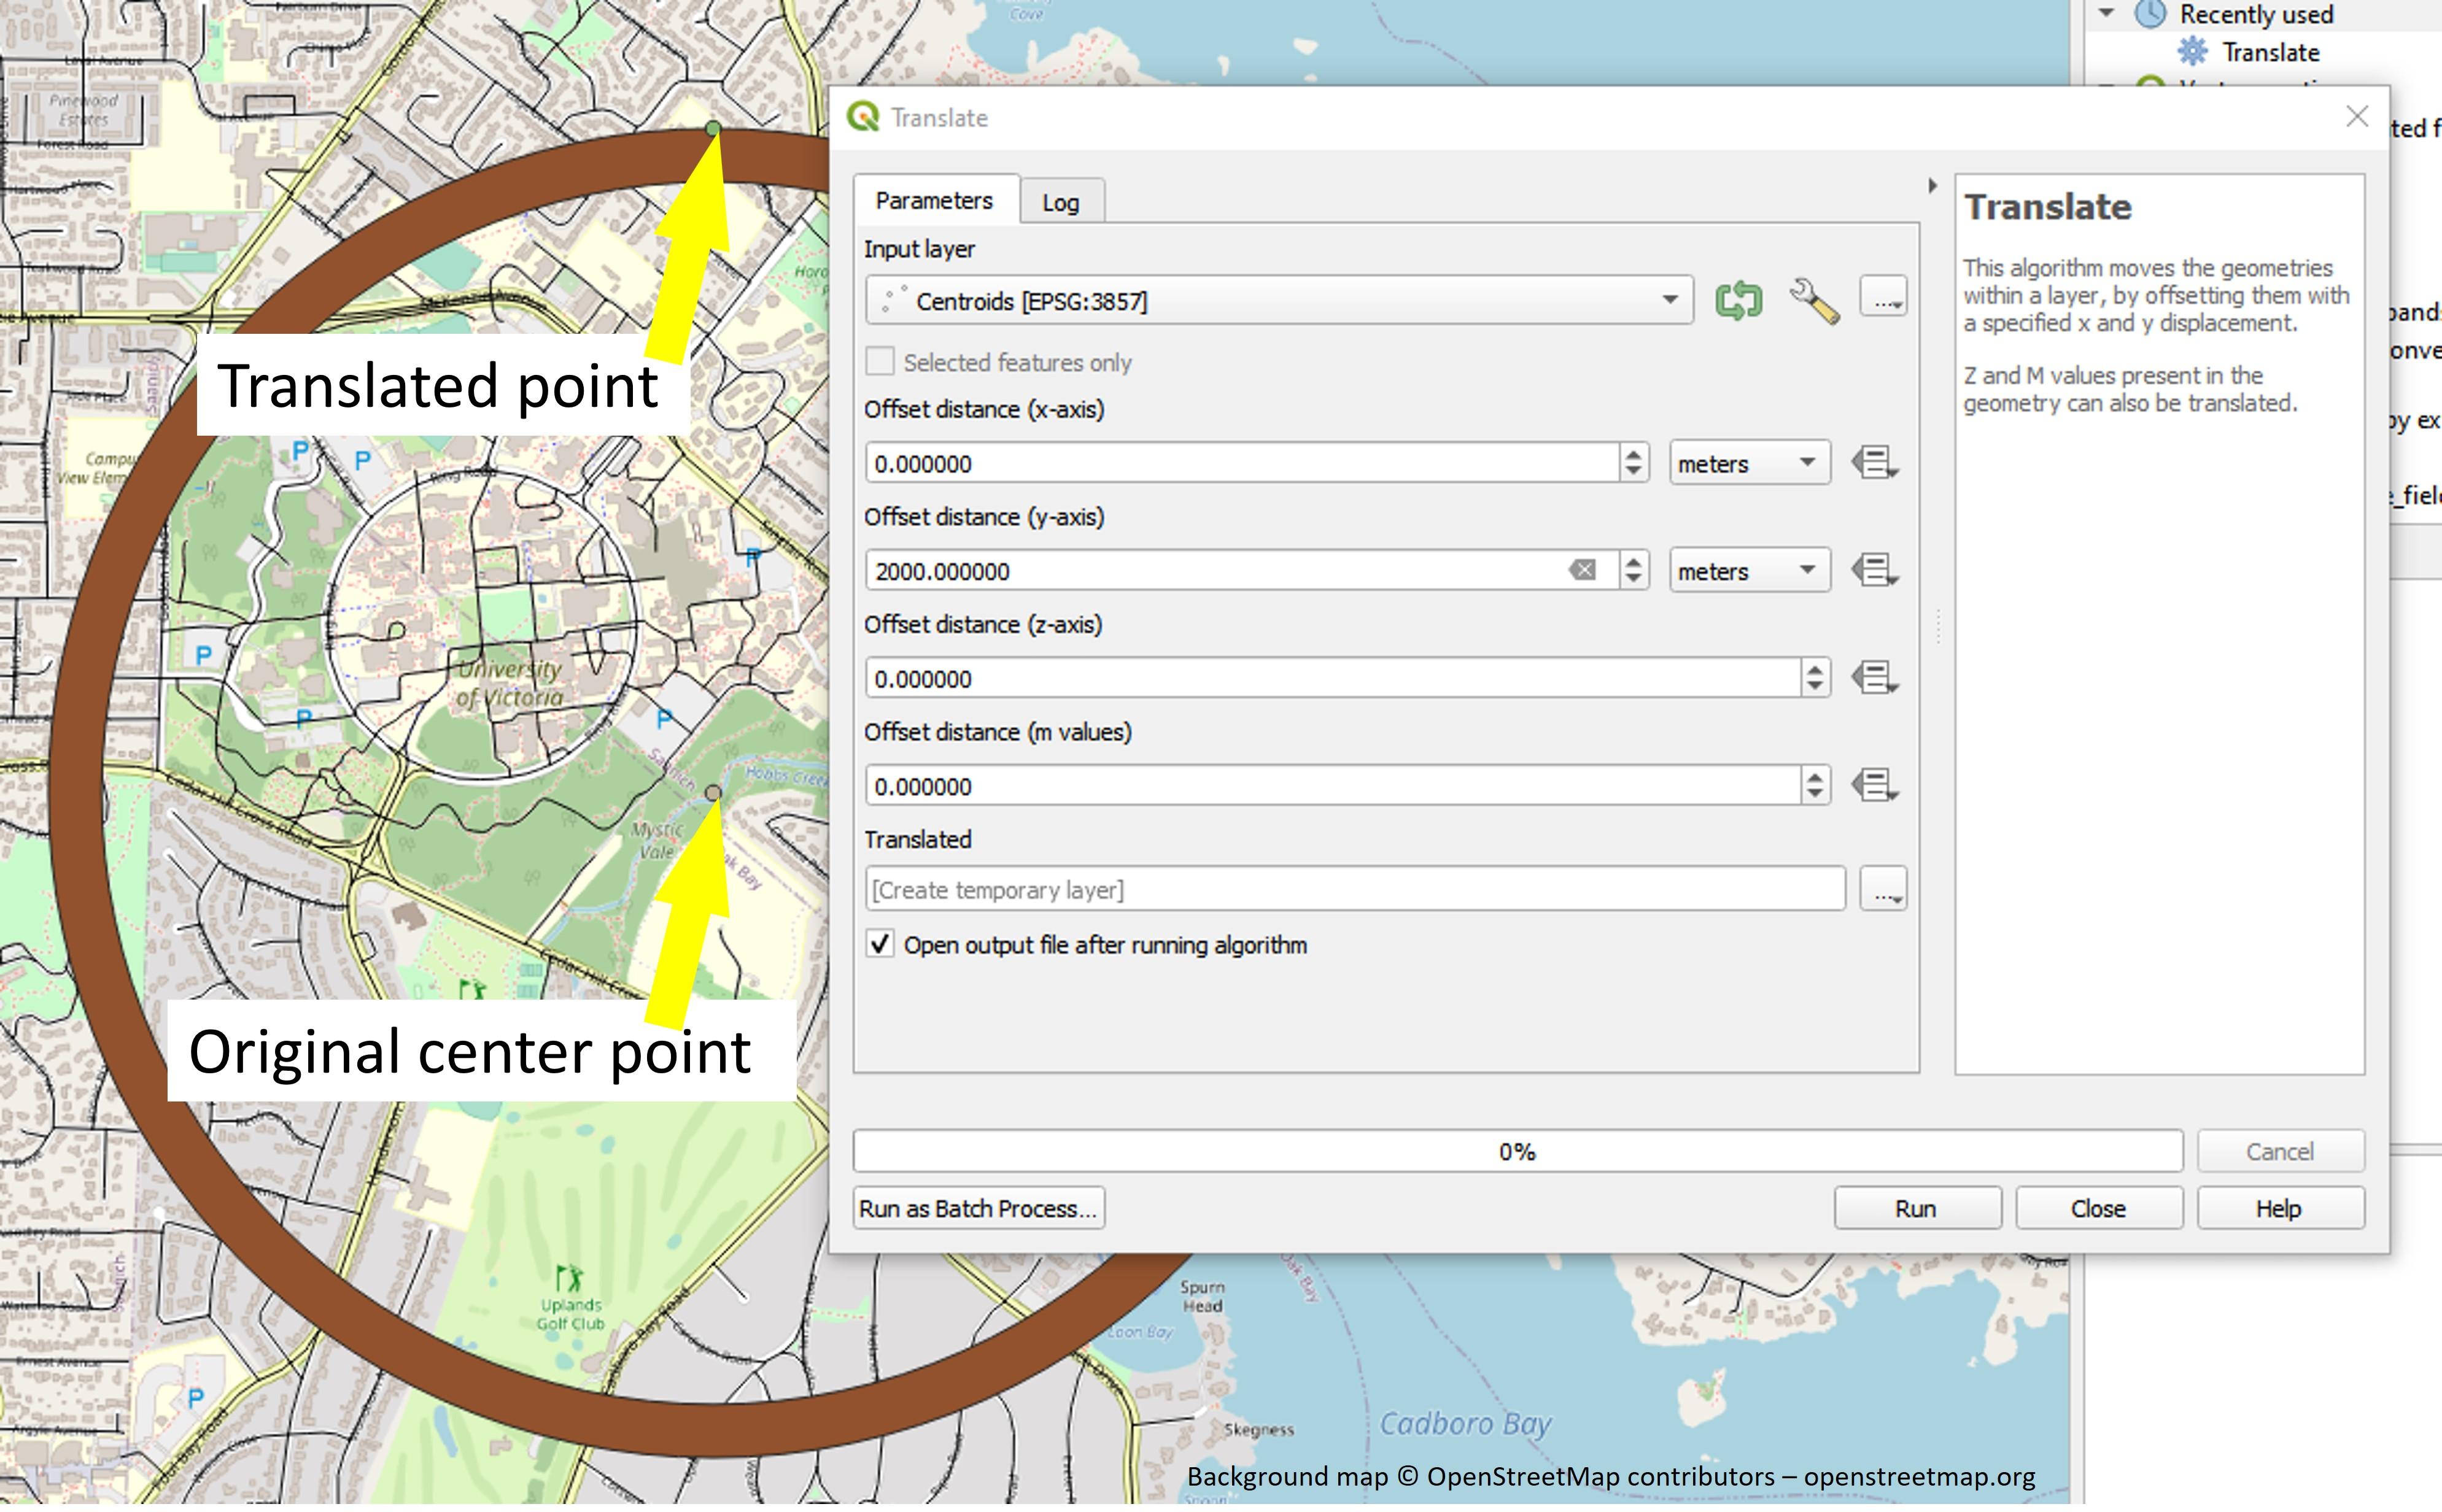Image resolution: width=2442 pixels, height=1512 pixels.
Task: Click the Run button
Action: click(1916, 1209)
